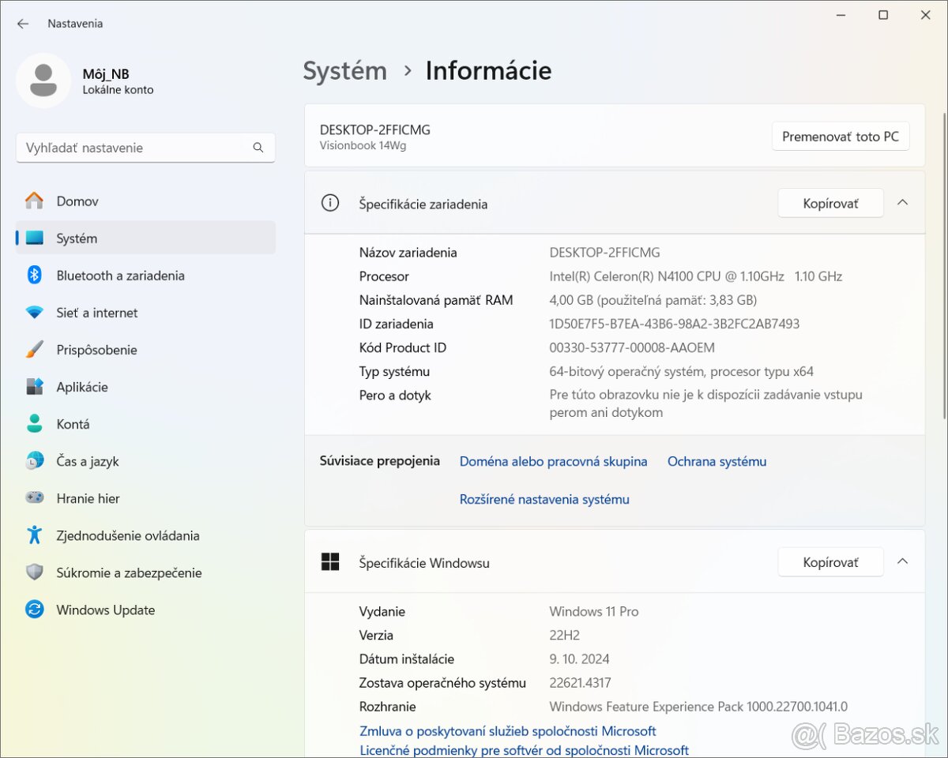Click the Premenovať toto PC button
Image resolution: width=948 pixels, height=758 pixels.
(x=840, y=137)
